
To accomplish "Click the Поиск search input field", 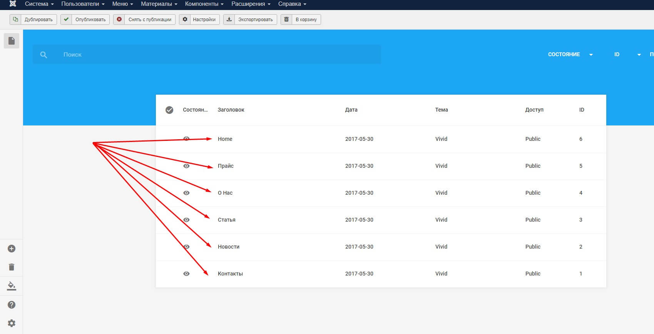I will [207, 55].
